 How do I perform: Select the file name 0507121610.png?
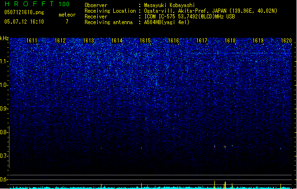tap(24, 12)
